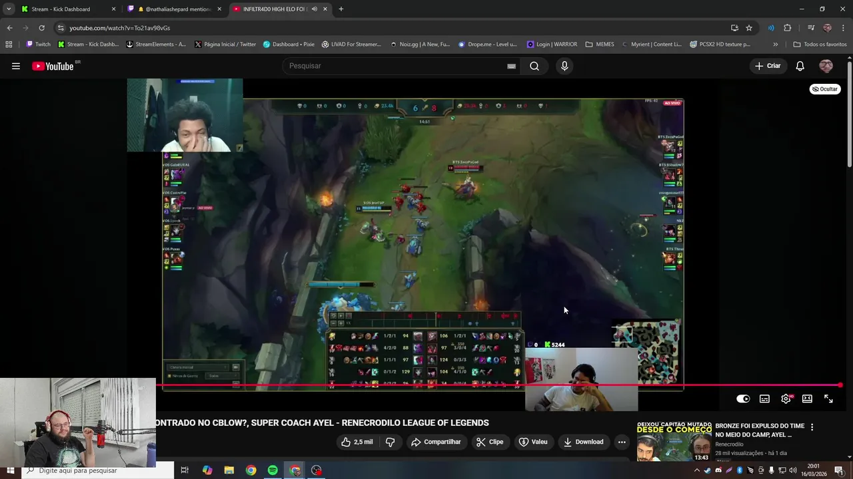Select the INFILTR4D0 HIGH ELO YouTube tab

click(281, 9)
